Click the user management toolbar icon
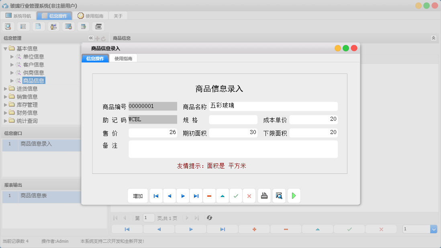441x248 pixels. [53, 26]
